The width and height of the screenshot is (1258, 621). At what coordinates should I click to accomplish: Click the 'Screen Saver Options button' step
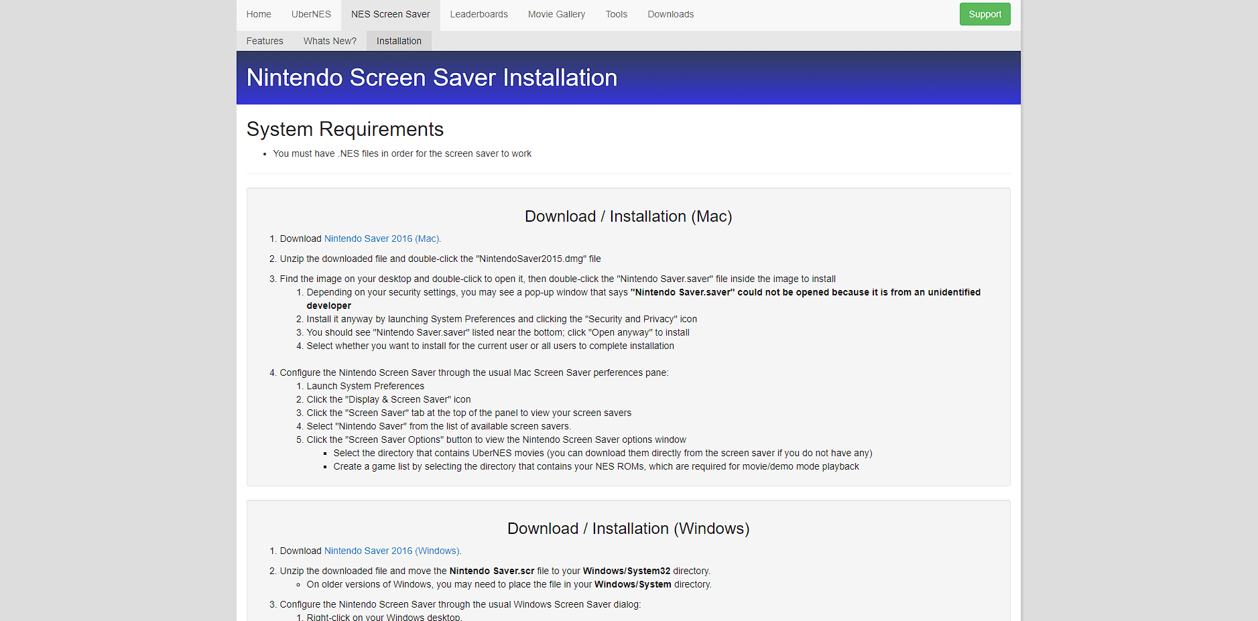pyautogui.click(x=496, y=439)
